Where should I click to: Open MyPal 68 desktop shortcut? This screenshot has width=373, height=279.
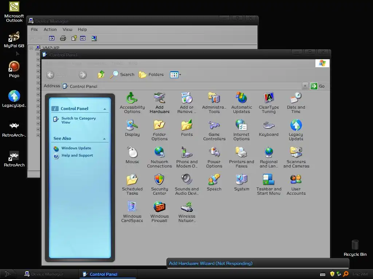[14, 40]
